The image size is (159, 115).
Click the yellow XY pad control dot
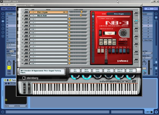pos(6,100)
